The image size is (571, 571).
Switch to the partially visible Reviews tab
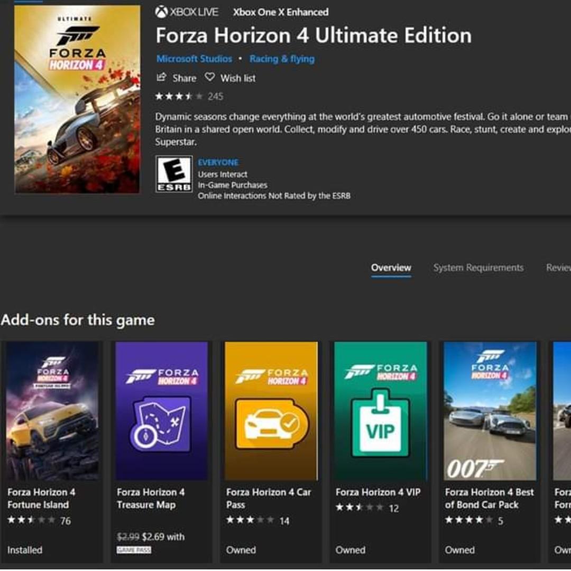[x=558, y=268]
